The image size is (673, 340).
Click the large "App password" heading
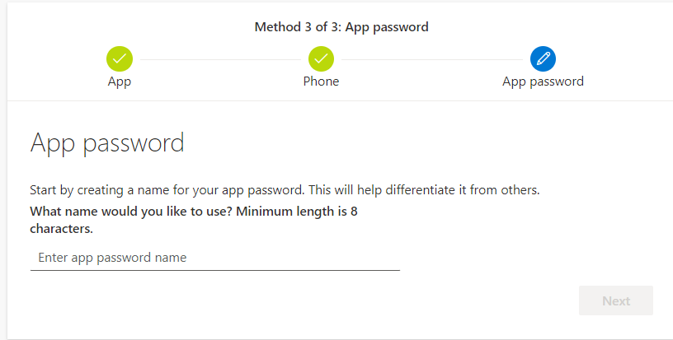click(107, 142)
